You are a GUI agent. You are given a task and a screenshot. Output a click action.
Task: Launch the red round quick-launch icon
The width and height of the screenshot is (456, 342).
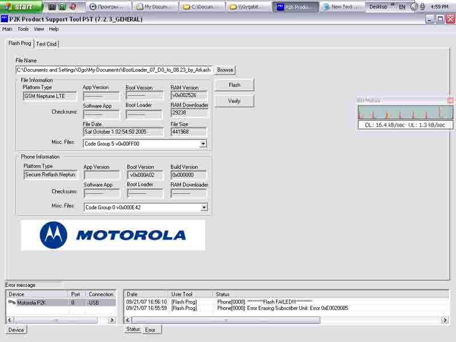(x=73, y=7)
